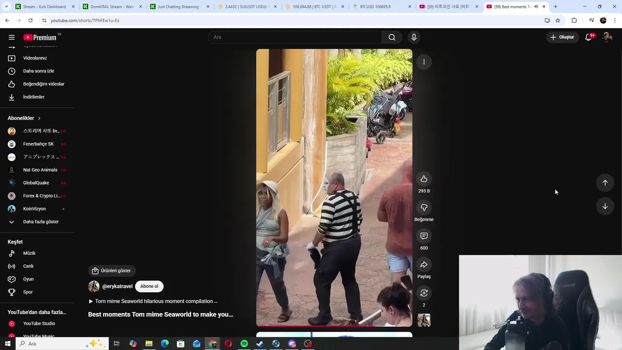Open the account avatar menu
The image size is (622, 350).
[x=607, y=37]
